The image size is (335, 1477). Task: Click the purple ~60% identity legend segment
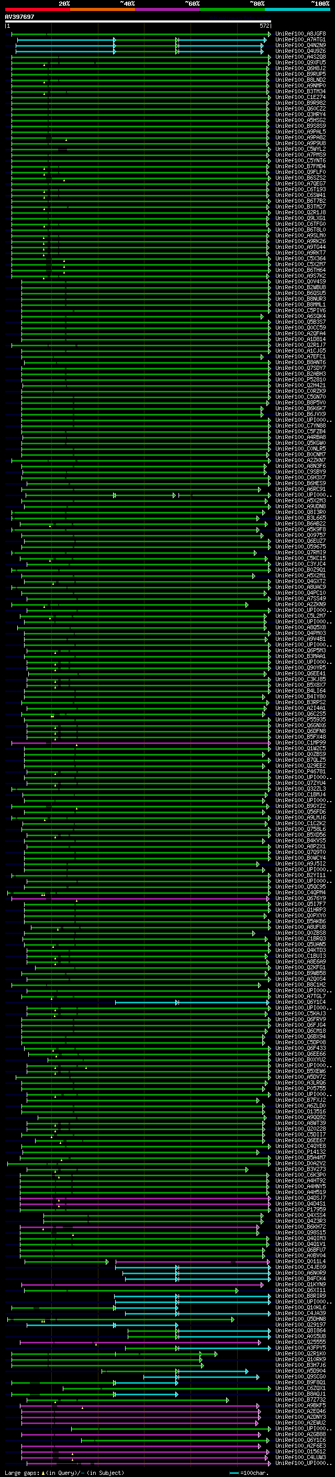tap(168, 10)
